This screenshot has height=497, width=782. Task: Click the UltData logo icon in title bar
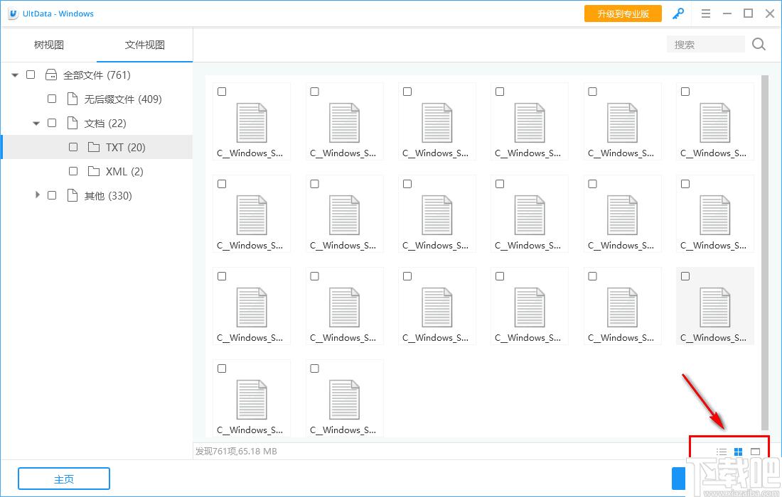pos(13,14)
